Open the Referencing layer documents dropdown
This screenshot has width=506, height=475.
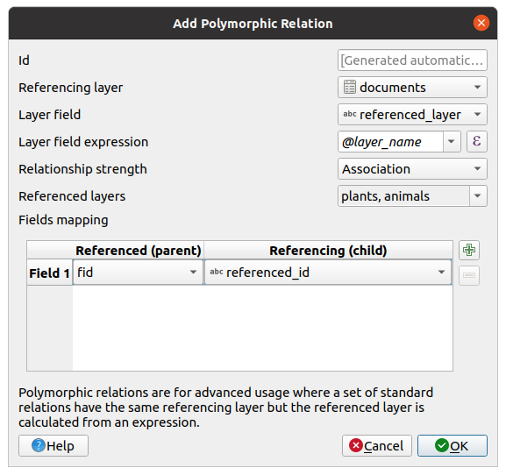pos(412,88)
